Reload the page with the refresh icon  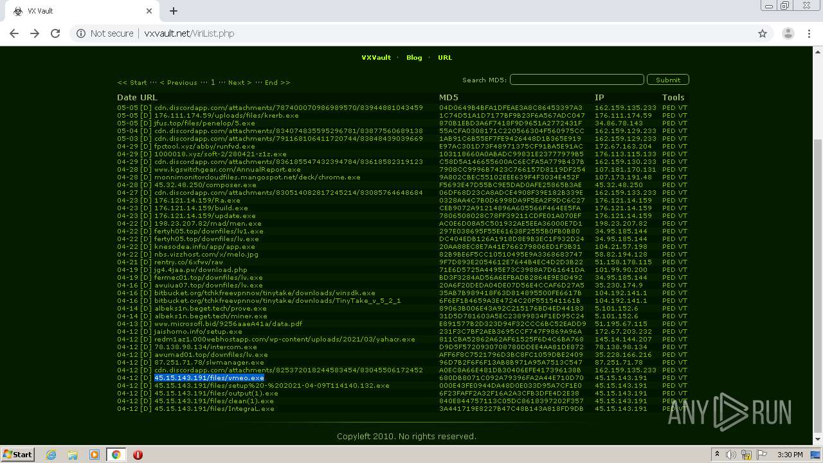(x=55, y=33)
